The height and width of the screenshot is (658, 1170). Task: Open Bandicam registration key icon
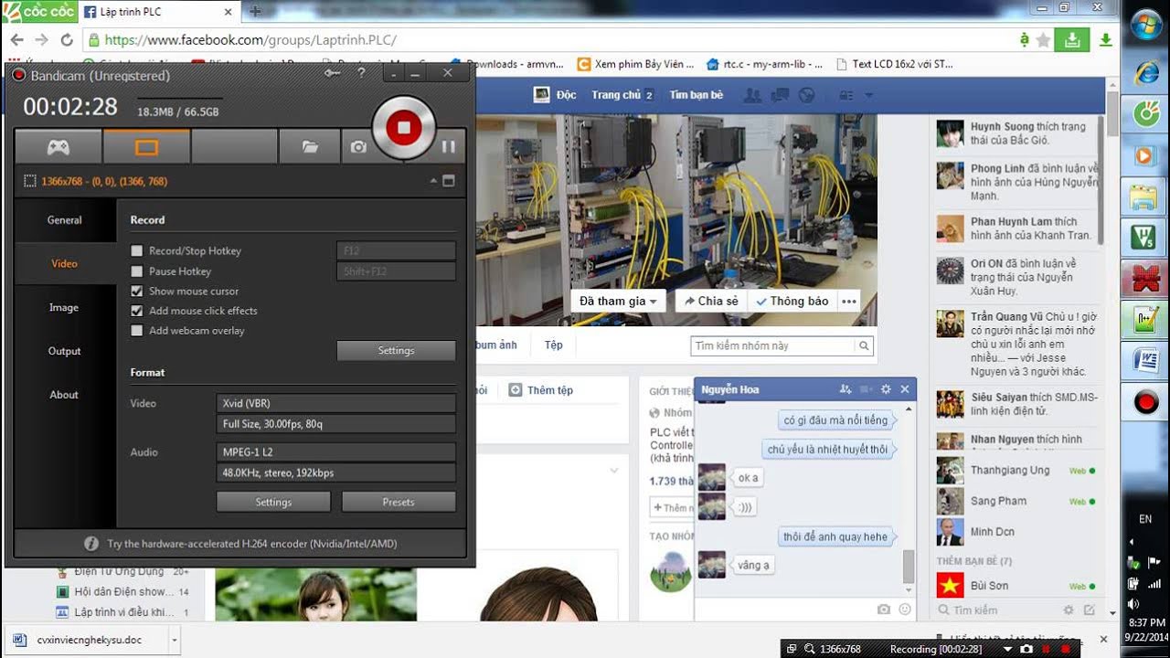[332, 73]
